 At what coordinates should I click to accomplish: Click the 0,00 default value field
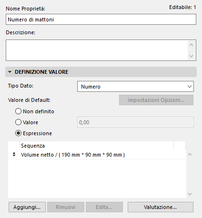pos(135,122)
